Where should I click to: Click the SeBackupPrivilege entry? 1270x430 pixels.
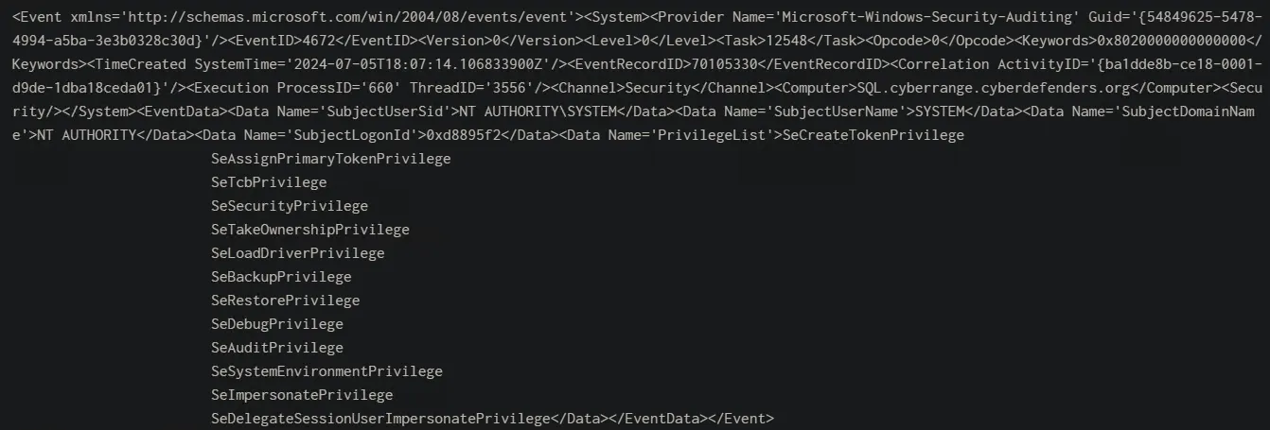[x=281, y=277]
